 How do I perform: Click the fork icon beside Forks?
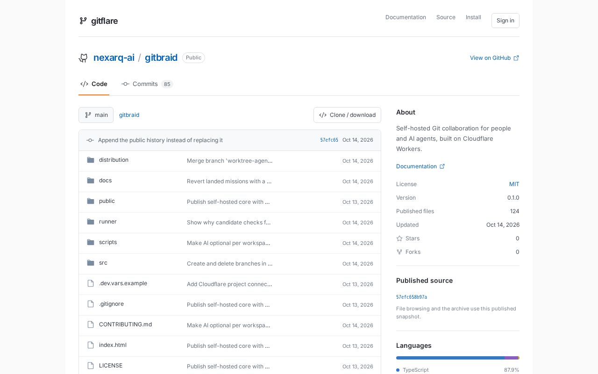(399, 252)
